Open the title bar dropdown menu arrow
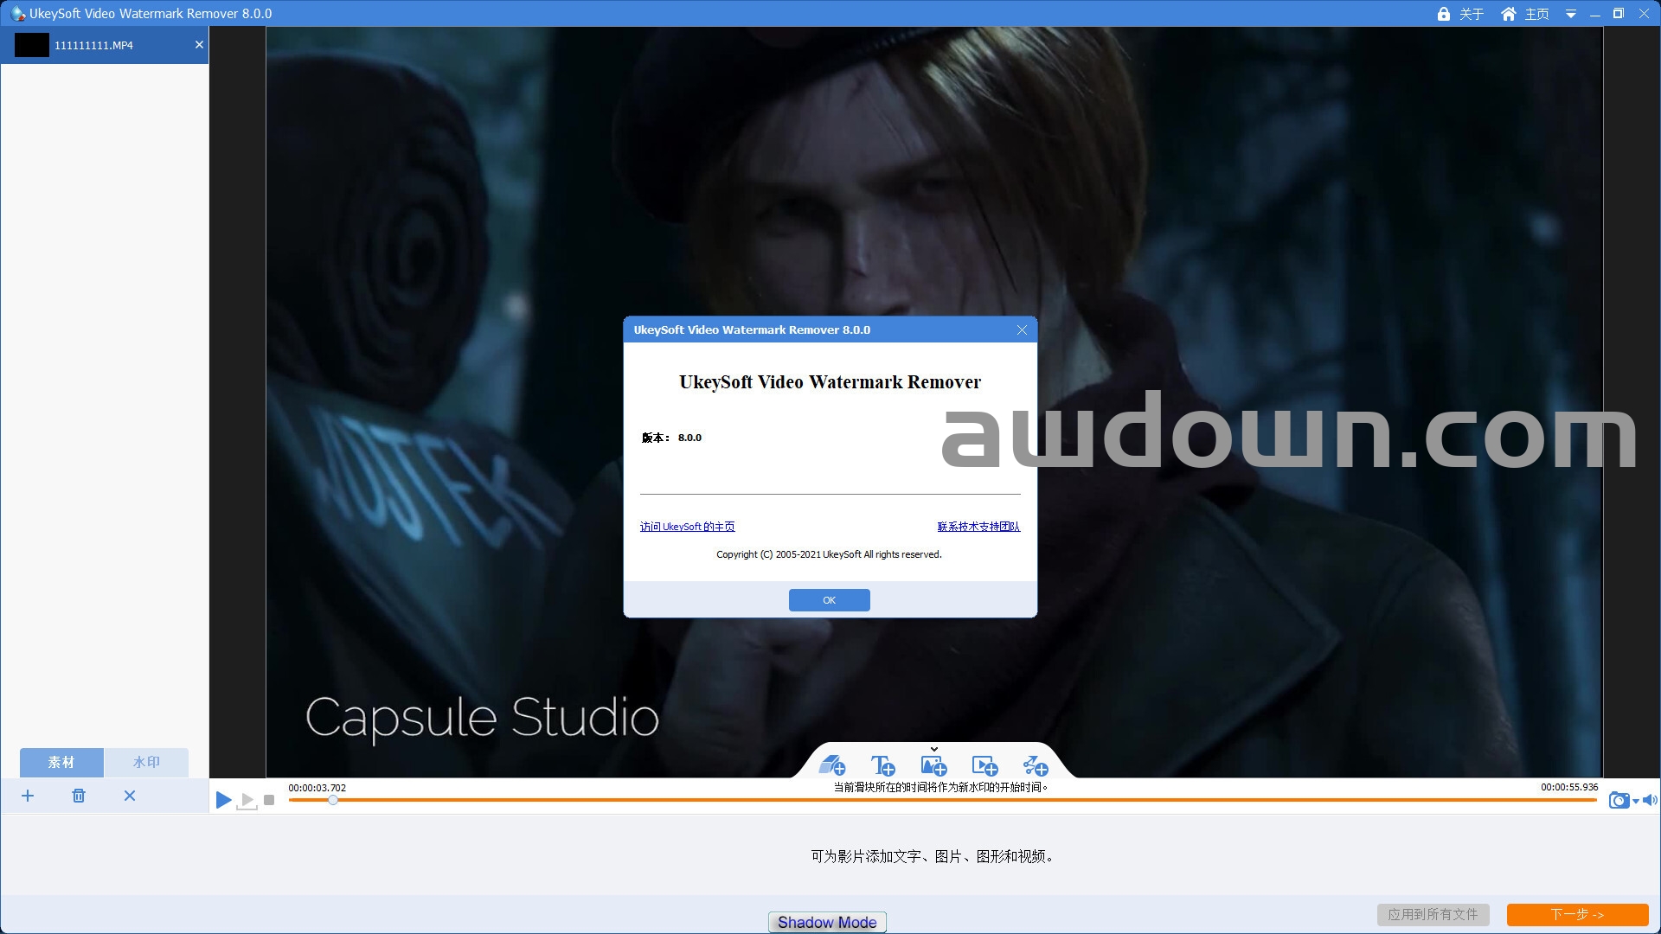The width and height of the screenshot is (1661, 934). 1570,15
